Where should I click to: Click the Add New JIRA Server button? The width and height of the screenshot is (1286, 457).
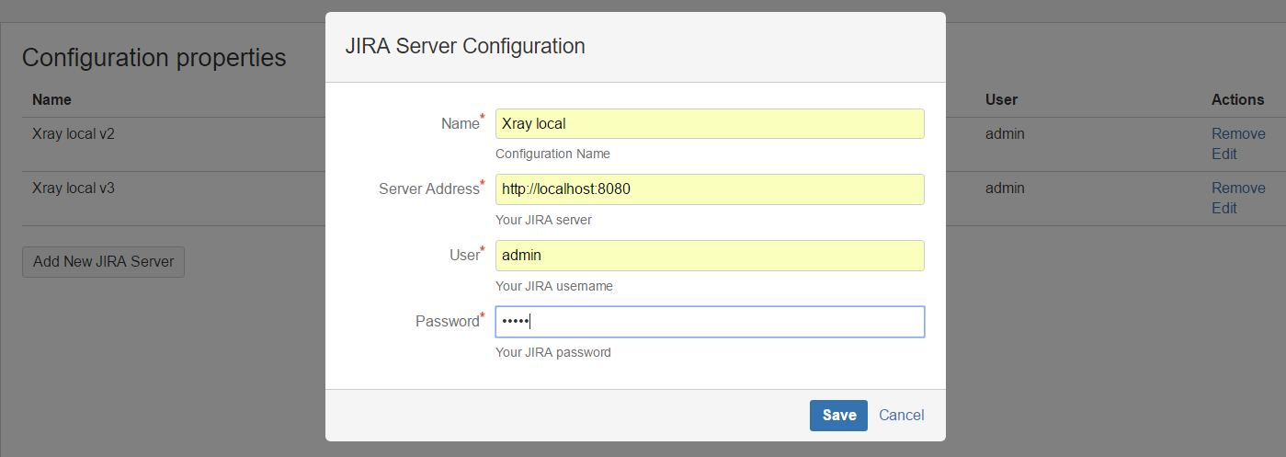click(x=103, y=261)
